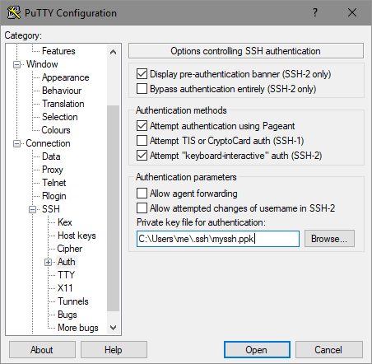
Task: Select the Window category
Action: [x=42, y=64]
